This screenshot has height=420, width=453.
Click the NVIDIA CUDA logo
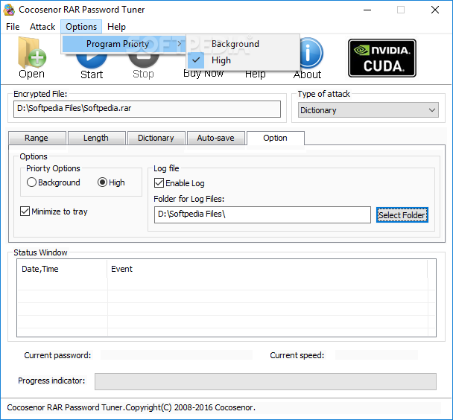[x=382, y=58]
